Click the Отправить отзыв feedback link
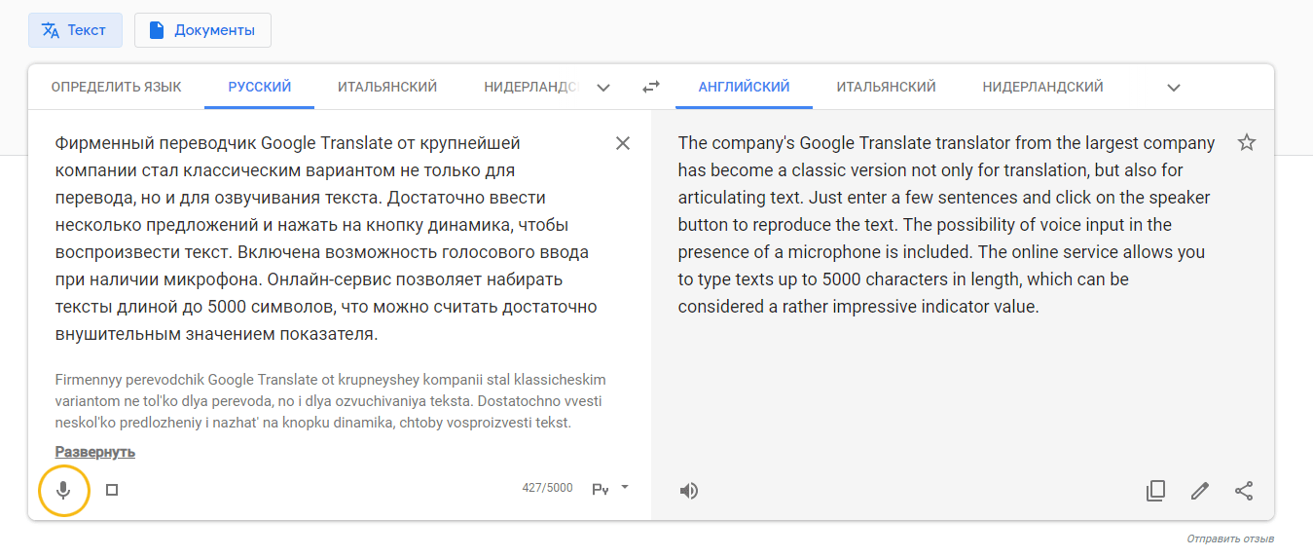Screen dimensions: 1313x557 1229,538
